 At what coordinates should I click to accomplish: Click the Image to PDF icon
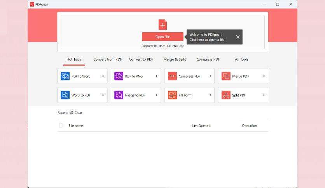[x=119, y=95]
